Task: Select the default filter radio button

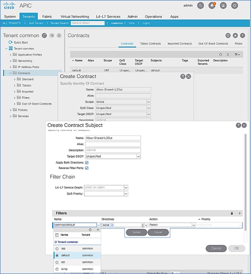Action: pos(57,256)
